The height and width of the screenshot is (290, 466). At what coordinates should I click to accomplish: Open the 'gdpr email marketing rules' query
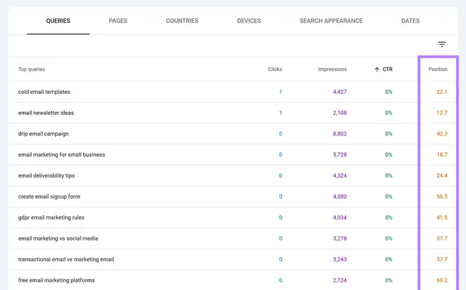point(51,217)
